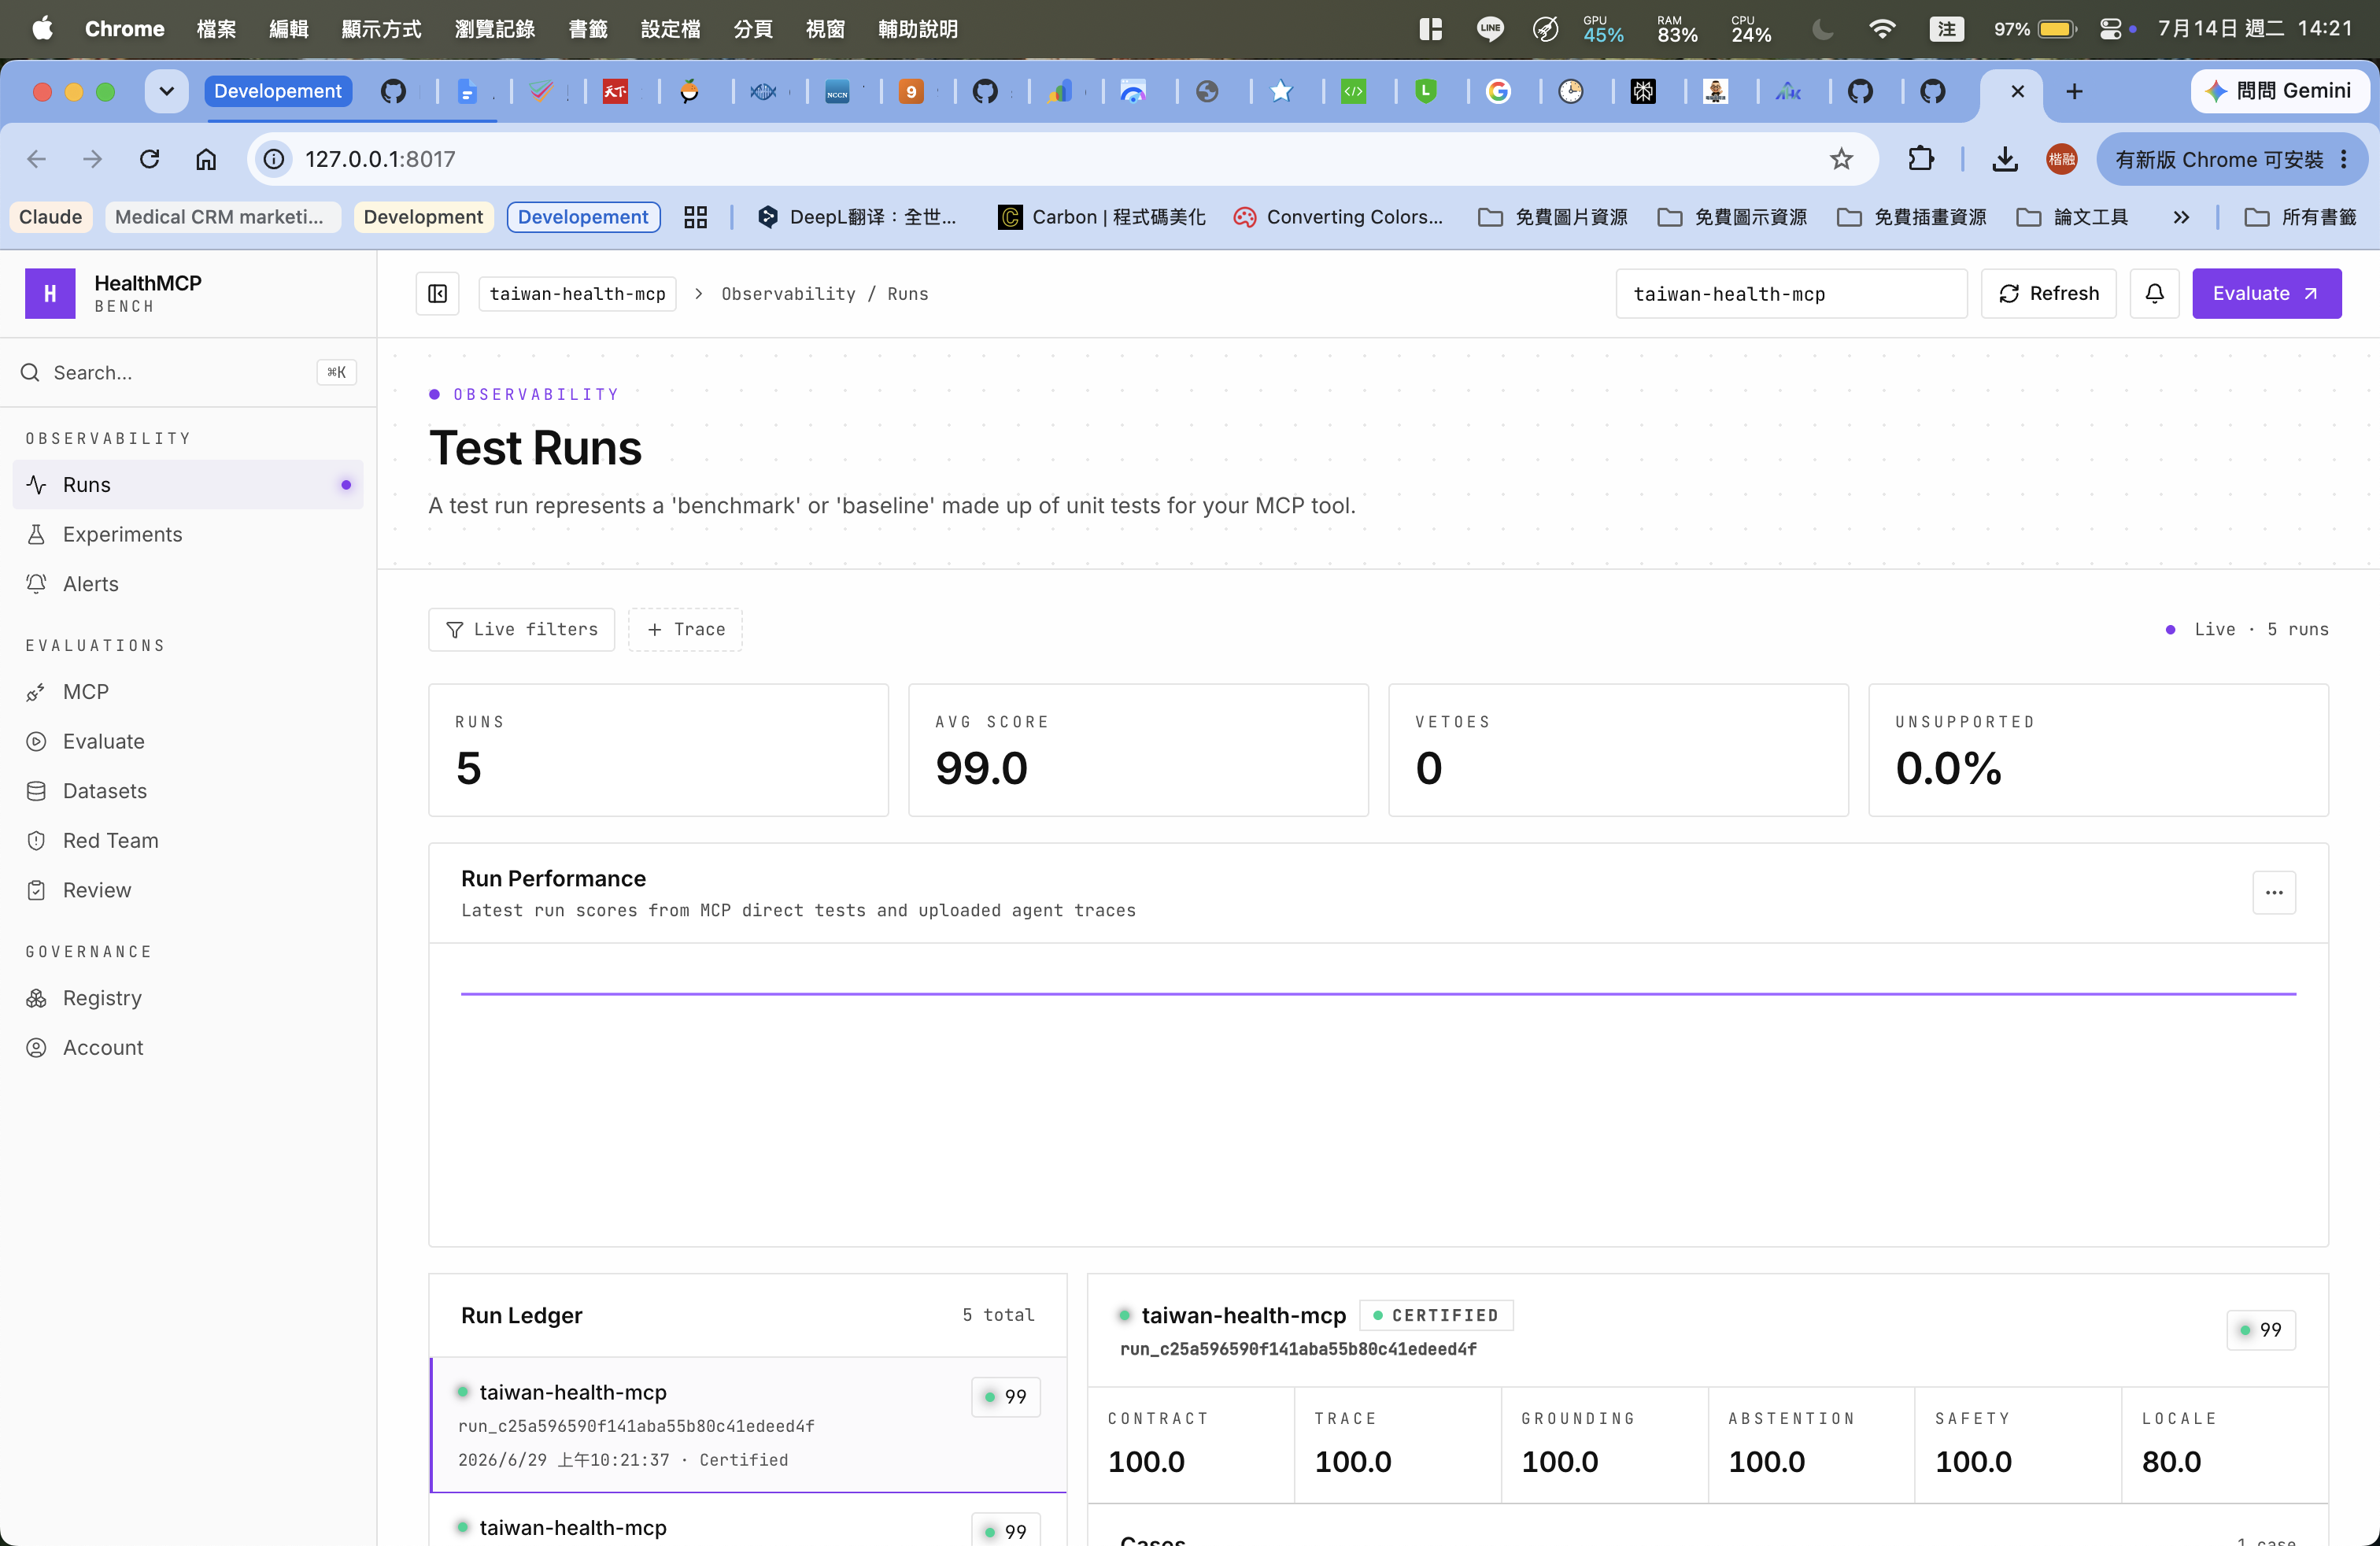Click the site information icon in address bar
Image resolution: width=2380 pixels, height=1546 pixels.
click(x=273, y=159)
